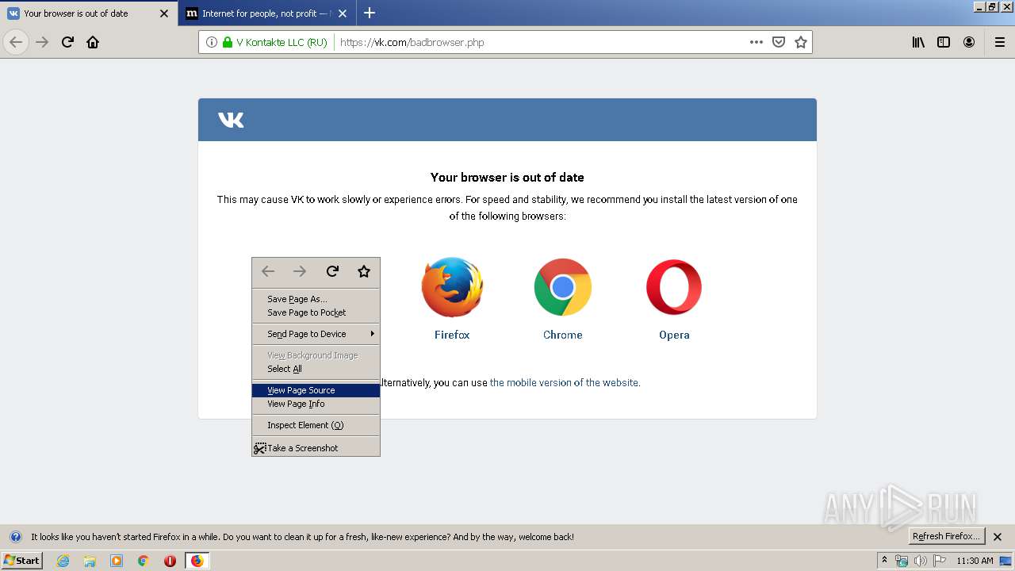Click the Chrome download link text
Viewport: 1015px width, 571px height.
coord(563,335)
